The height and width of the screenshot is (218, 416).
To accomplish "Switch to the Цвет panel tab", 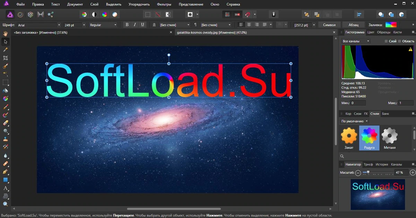I will click(x=371, y=32).
